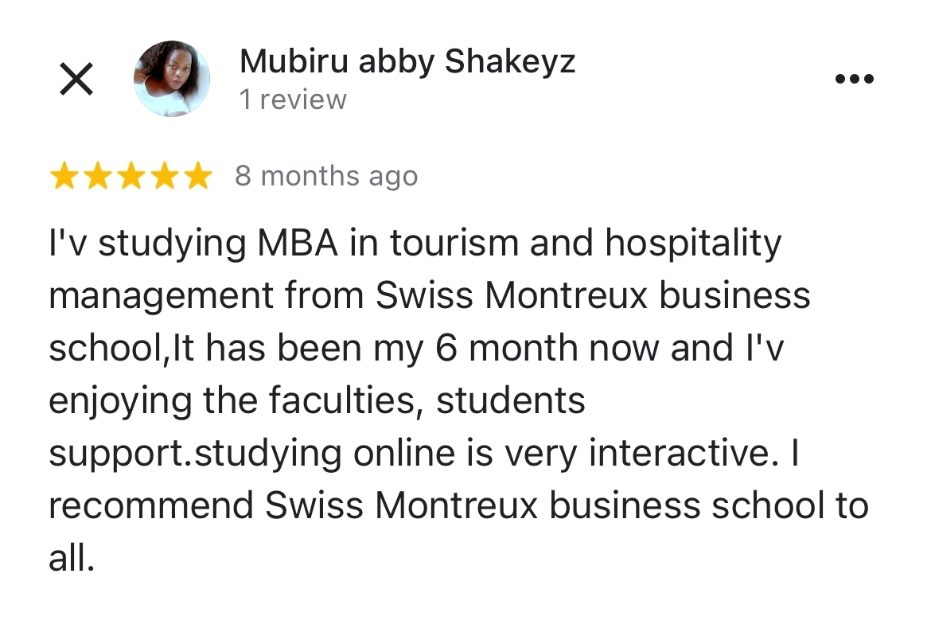The image size is (931, 628).
Task: Click the final word "all." of the review
Action: (x=72, y=559)
